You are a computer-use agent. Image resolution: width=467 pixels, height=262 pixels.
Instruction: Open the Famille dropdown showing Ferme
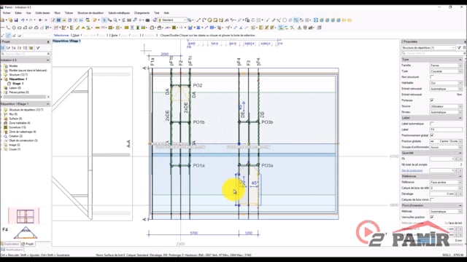[x=446, y=65]
